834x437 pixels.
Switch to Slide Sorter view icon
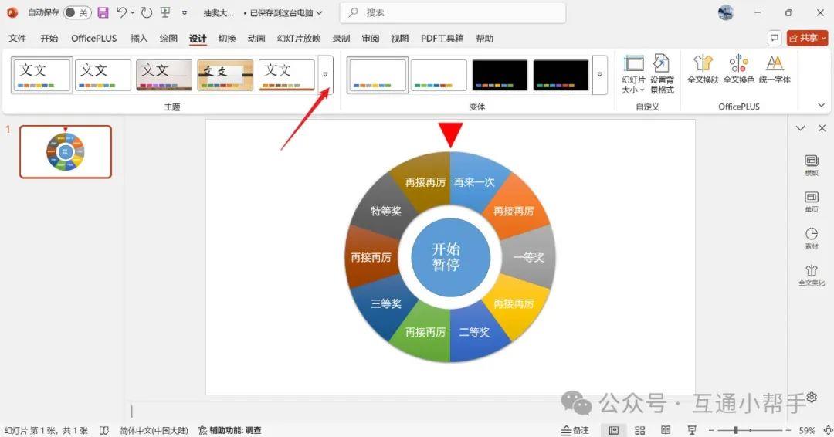(x=640, y=430)
